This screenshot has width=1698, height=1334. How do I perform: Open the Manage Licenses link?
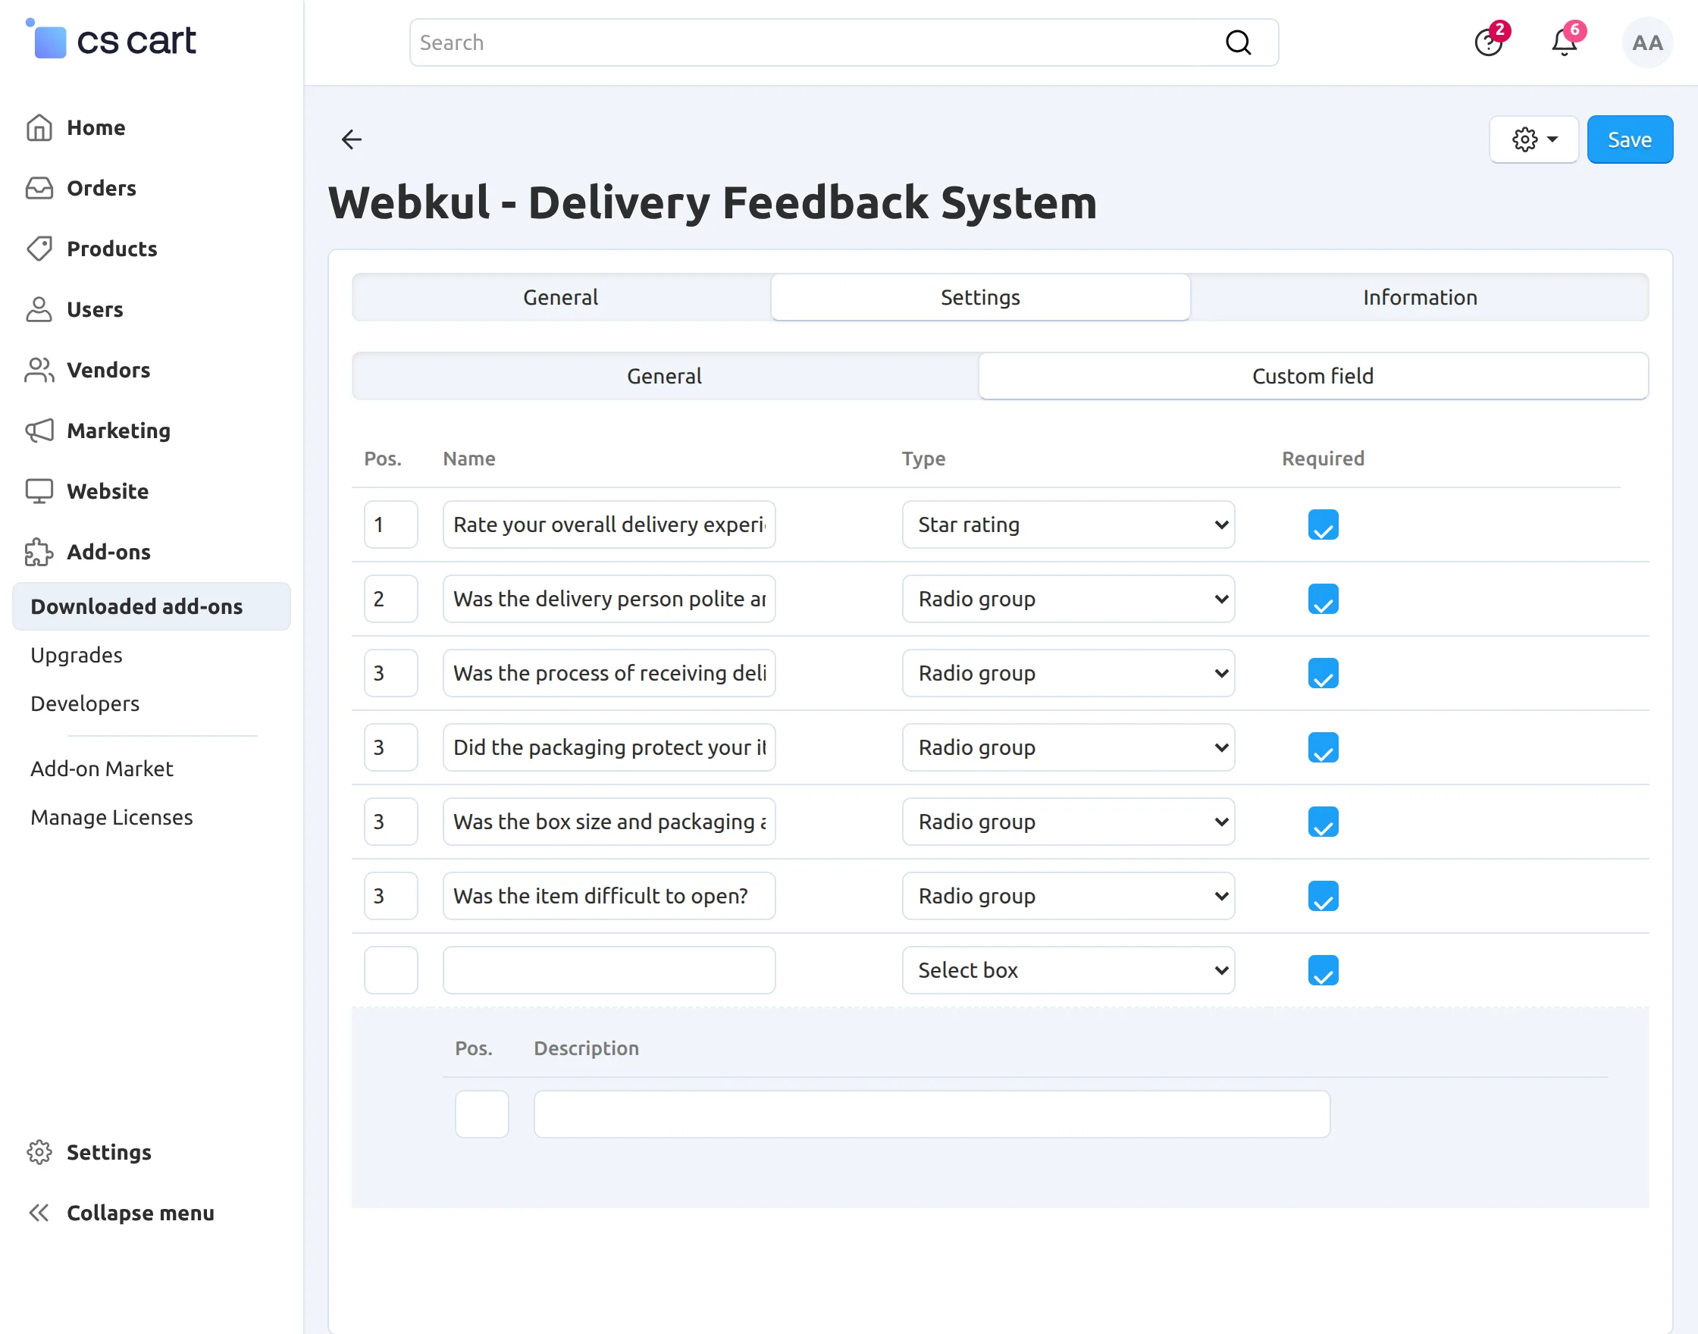pos(111,817)
